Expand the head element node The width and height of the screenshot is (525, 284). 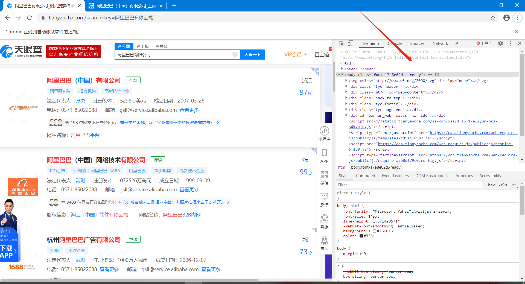pos(342,69)
